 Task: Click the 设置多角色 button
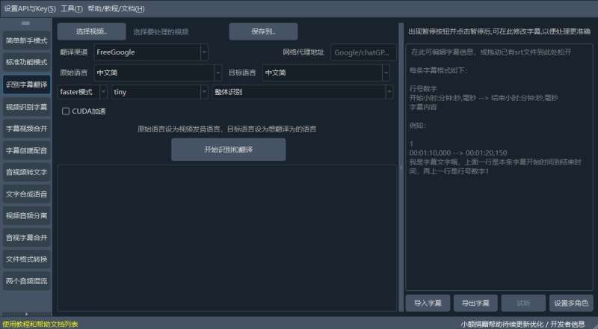coord(571,303)
